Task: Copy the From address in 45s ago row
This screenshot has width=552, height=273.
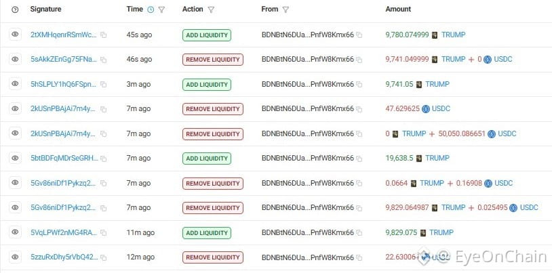Action: pos(359,35)
